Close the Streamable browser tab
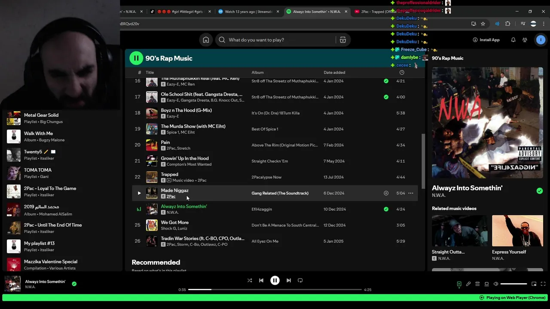The image size is (550, 309). (278, 12)
